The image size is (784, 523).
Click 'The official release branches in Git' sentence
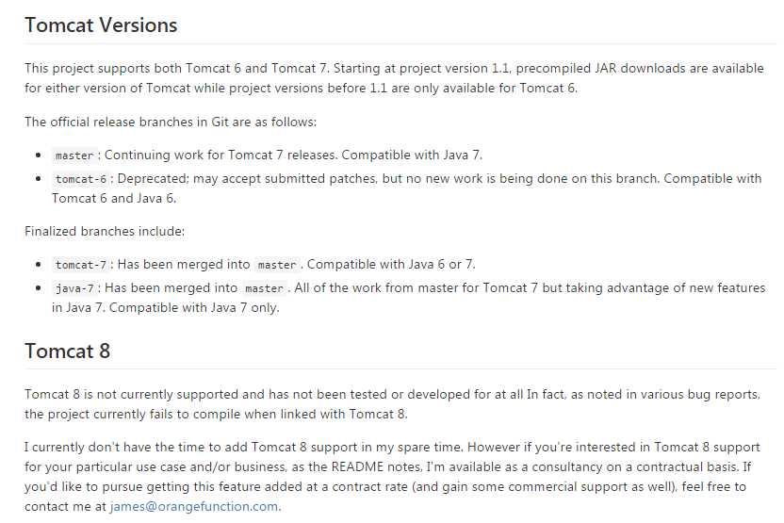pyautogui.click(x=171, y=122)
